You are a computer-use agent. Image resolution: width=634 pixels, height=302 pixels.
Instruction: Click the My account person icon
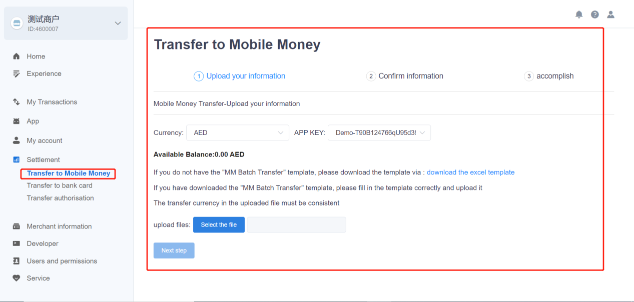point(17,140)
